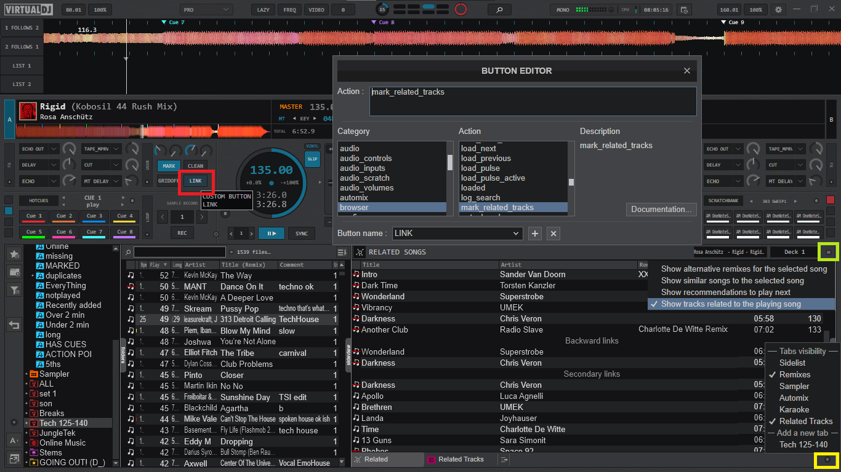Click the music note icon of the MANT row
Image resolution: width=841 pixels, height=472 pixels.
[131, 286]
